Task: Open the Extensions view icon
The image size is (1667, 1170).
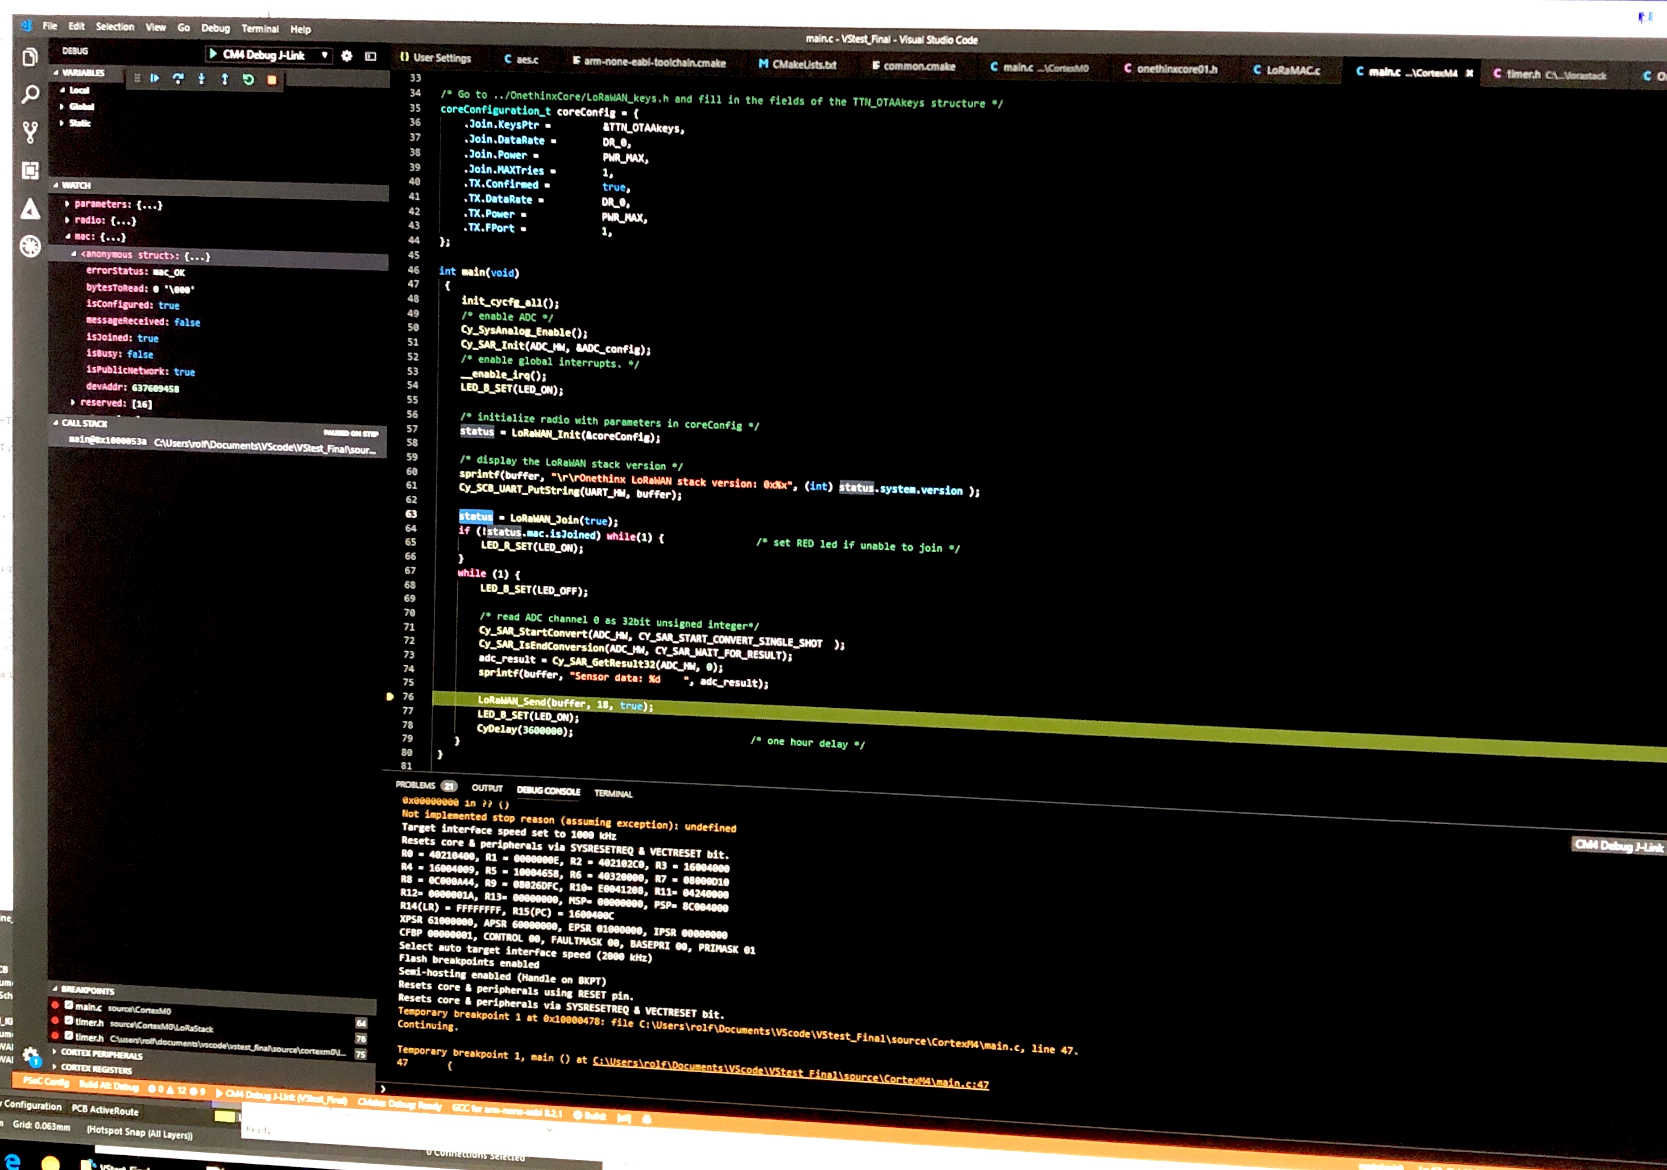Action: click(x=30, y=170)
